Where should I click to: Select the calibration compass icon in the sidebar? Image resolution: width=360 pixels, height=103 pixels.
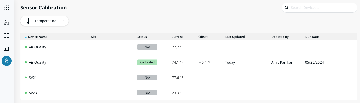click(x=7, y=61)
